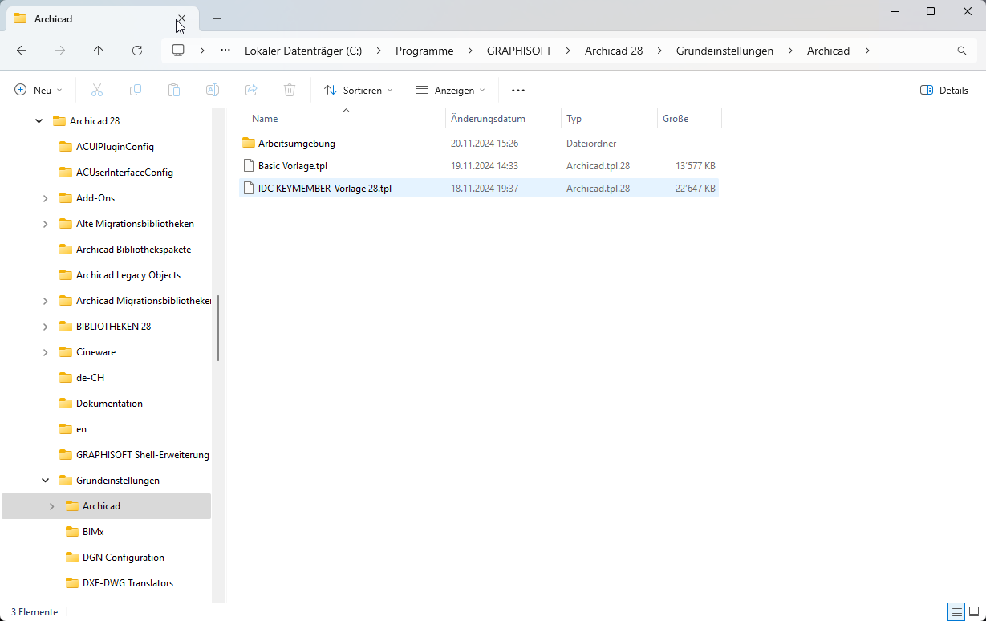Expand the Archicad subfolder in tree

52,506
